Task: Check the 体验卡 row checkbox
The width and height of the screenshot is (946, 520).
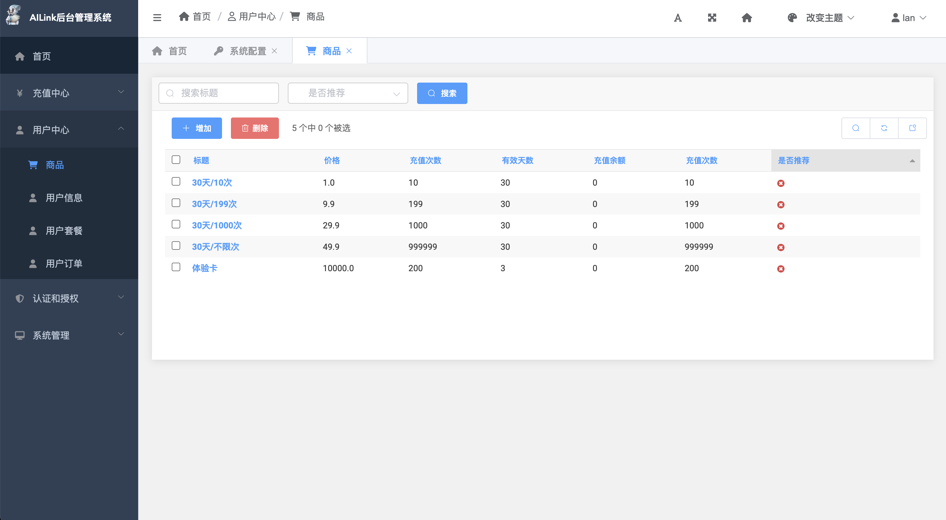Action: point(176,267)
